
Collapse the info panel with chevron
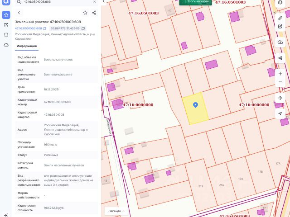point(104,1)
